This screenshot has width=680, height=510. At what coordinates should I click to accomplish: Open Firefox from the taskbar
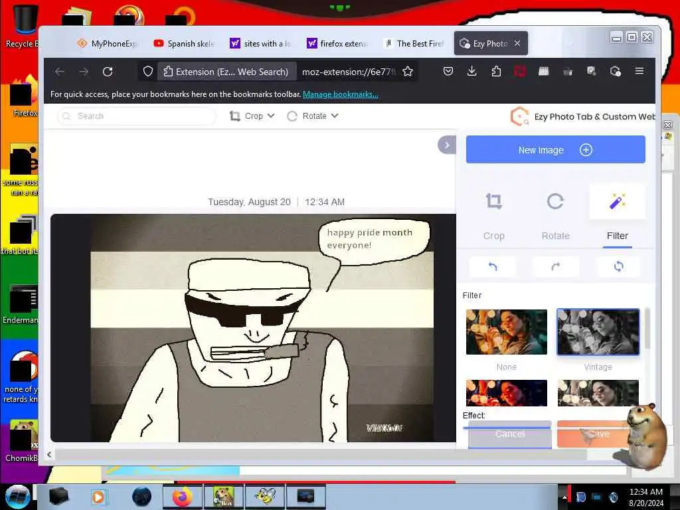pos(182,497)
